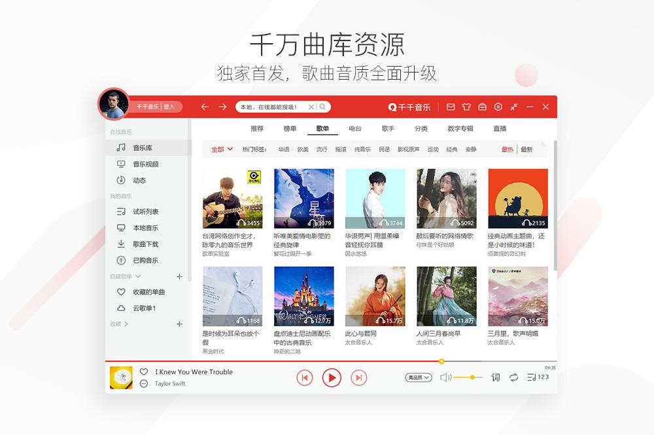Open 音乐库 in sidebar
Screen dimensions: 654x435
click(148, 148)
